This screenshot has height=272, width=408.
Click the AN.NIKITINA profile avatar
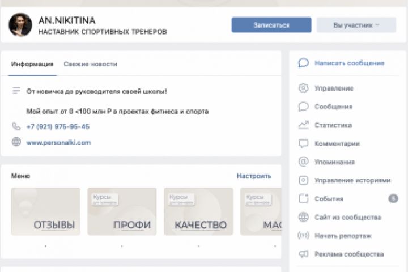(x=20, y=25)
